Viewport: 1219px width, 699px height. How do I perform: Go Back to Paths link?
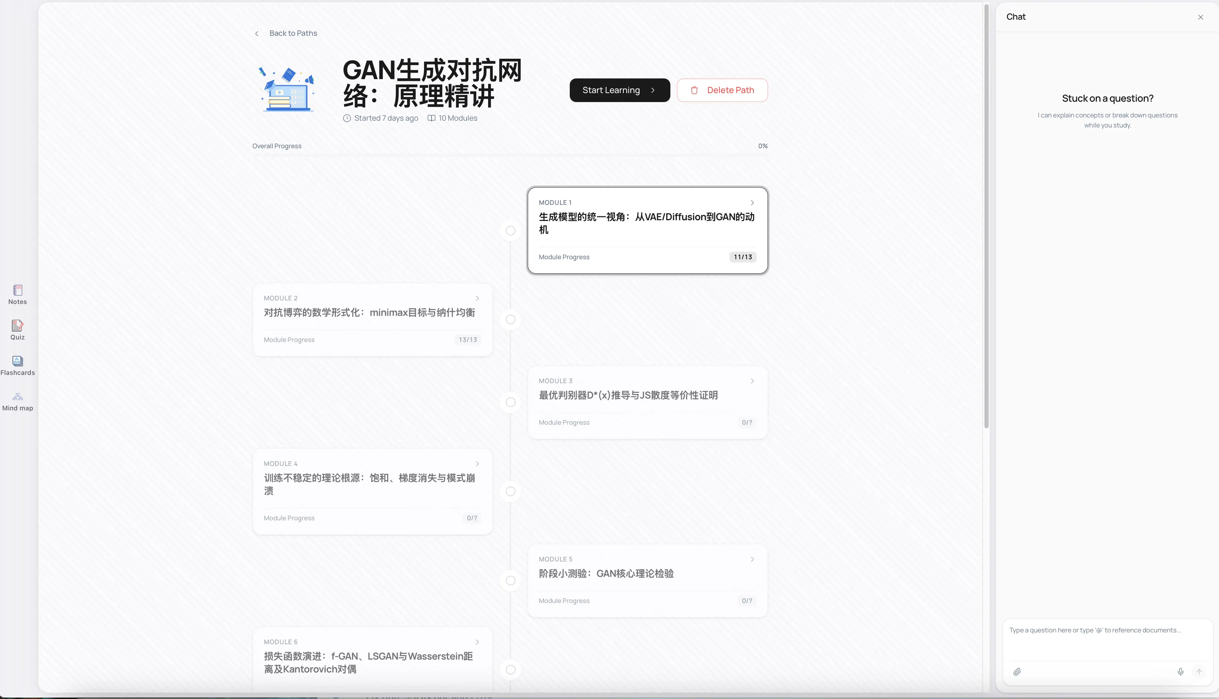click(x=293, y=34)
